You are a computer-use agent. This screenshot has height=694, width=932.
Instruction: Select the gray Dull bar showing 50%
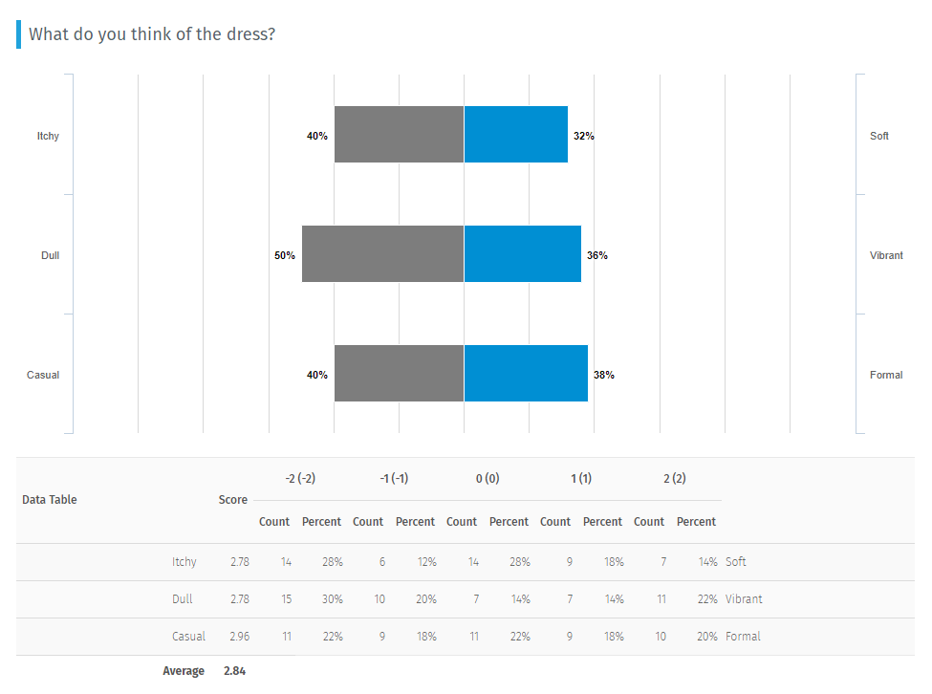point(382,254)
